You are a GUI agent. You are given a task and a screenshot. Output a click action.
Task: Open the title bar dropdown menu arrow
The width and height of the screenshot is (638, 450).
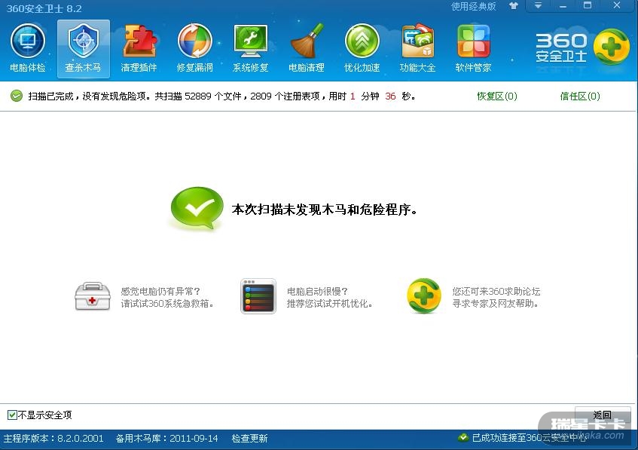click(538, 6)
